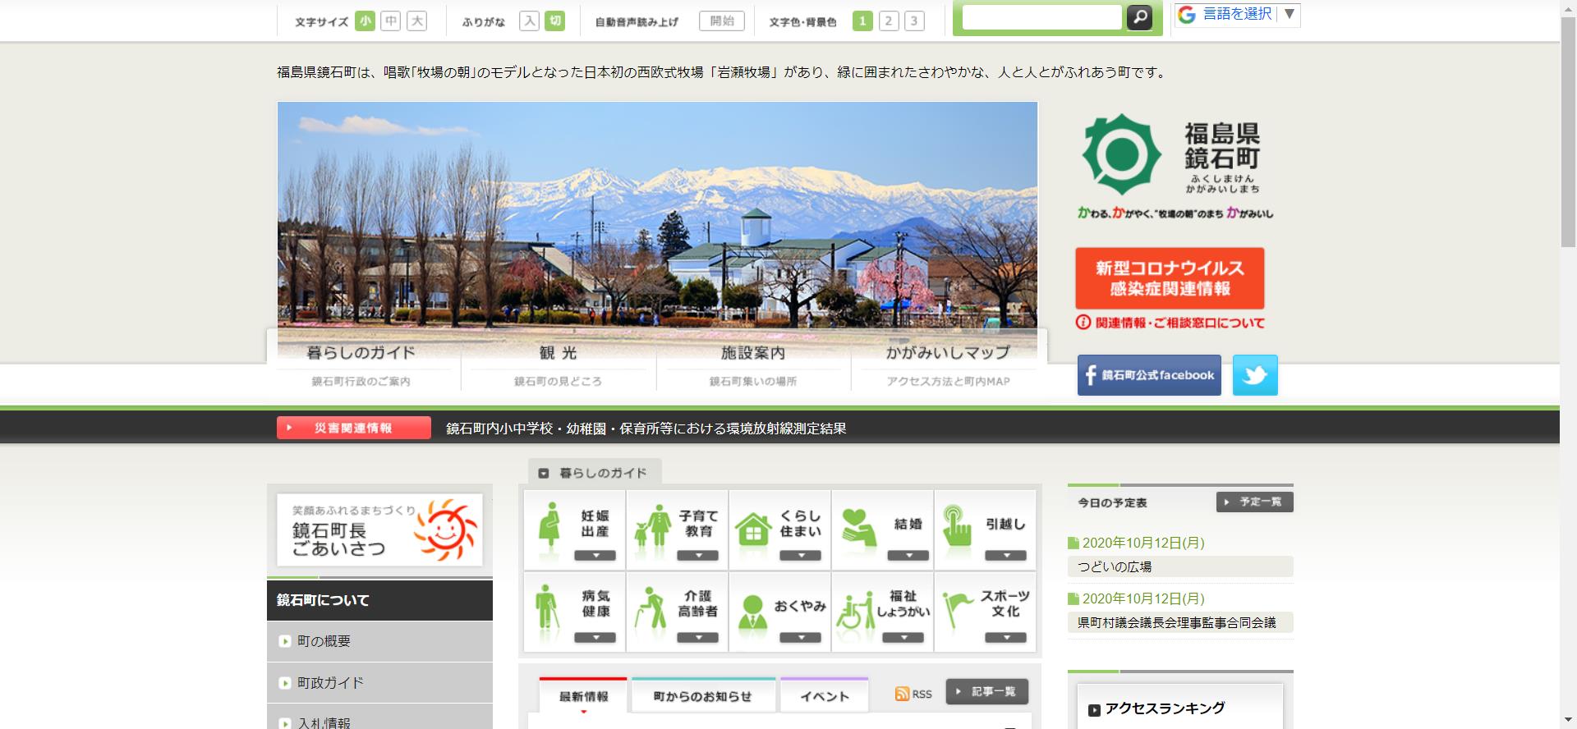
Task: Select the 引越し moving tile
Action: coord(985,530)
